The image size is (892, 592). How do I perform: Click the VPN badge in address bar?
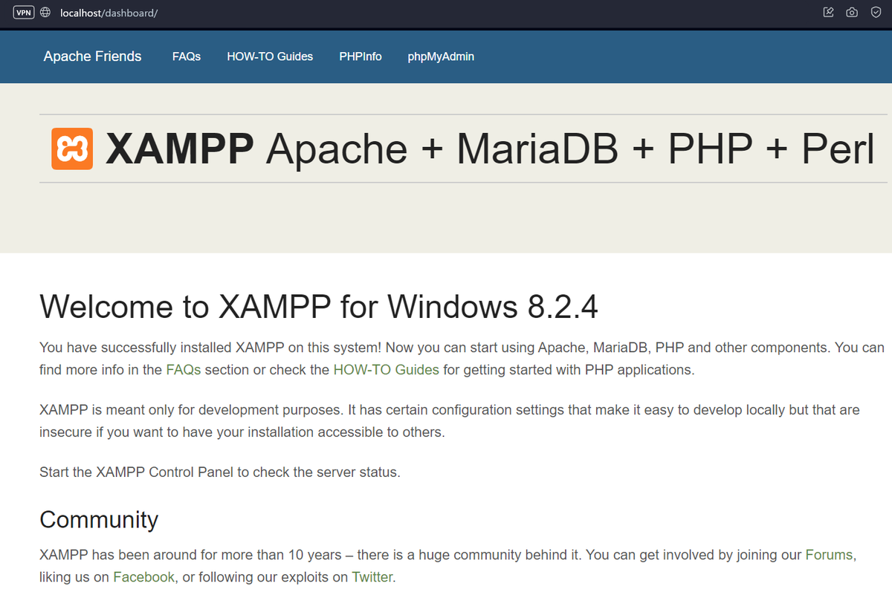point(24,13)
